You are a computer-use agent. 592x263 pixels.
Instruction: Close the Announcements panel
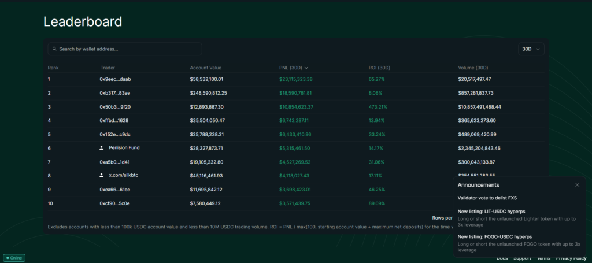coord(577,185)
